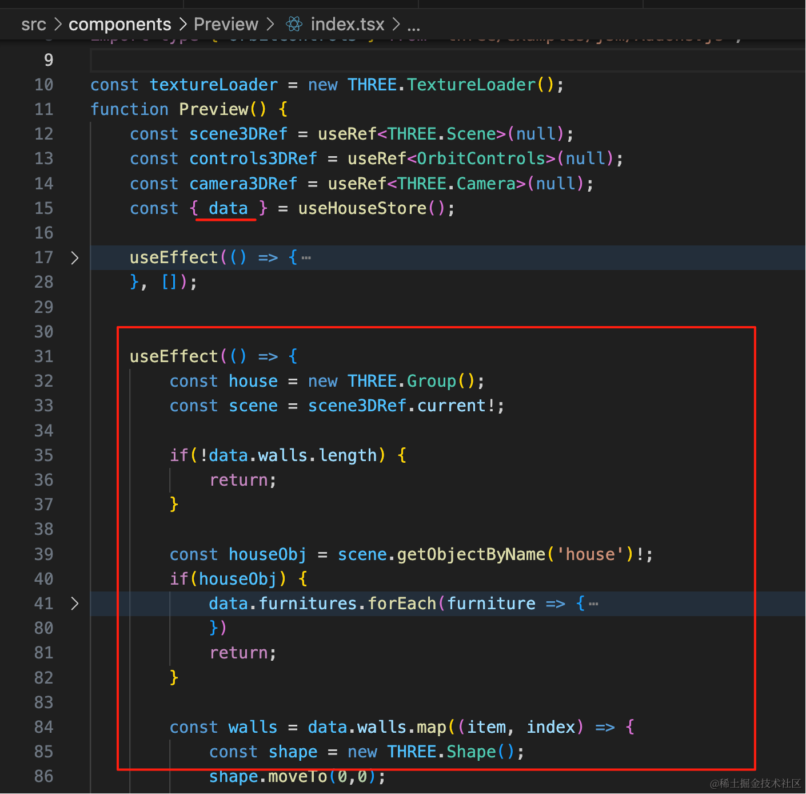Expand the folded useEffect at line 17
This screenshot has width=806, height=794.
[x=74, y=258]
